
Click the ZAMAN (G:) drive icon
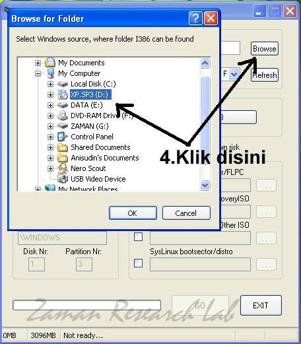point(63,126)
